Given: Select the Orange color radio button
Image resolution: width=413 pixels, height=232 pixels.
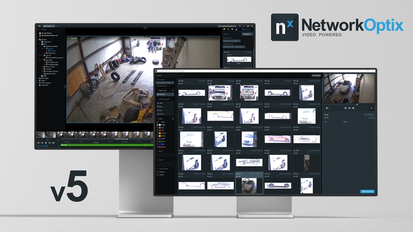Looking at the screenshot, I should coord(158,133).
